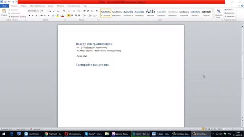This screenshot has width=244, height=137.
Task: Switch to the Ссылки (References) tab
Action: (51, 6)
